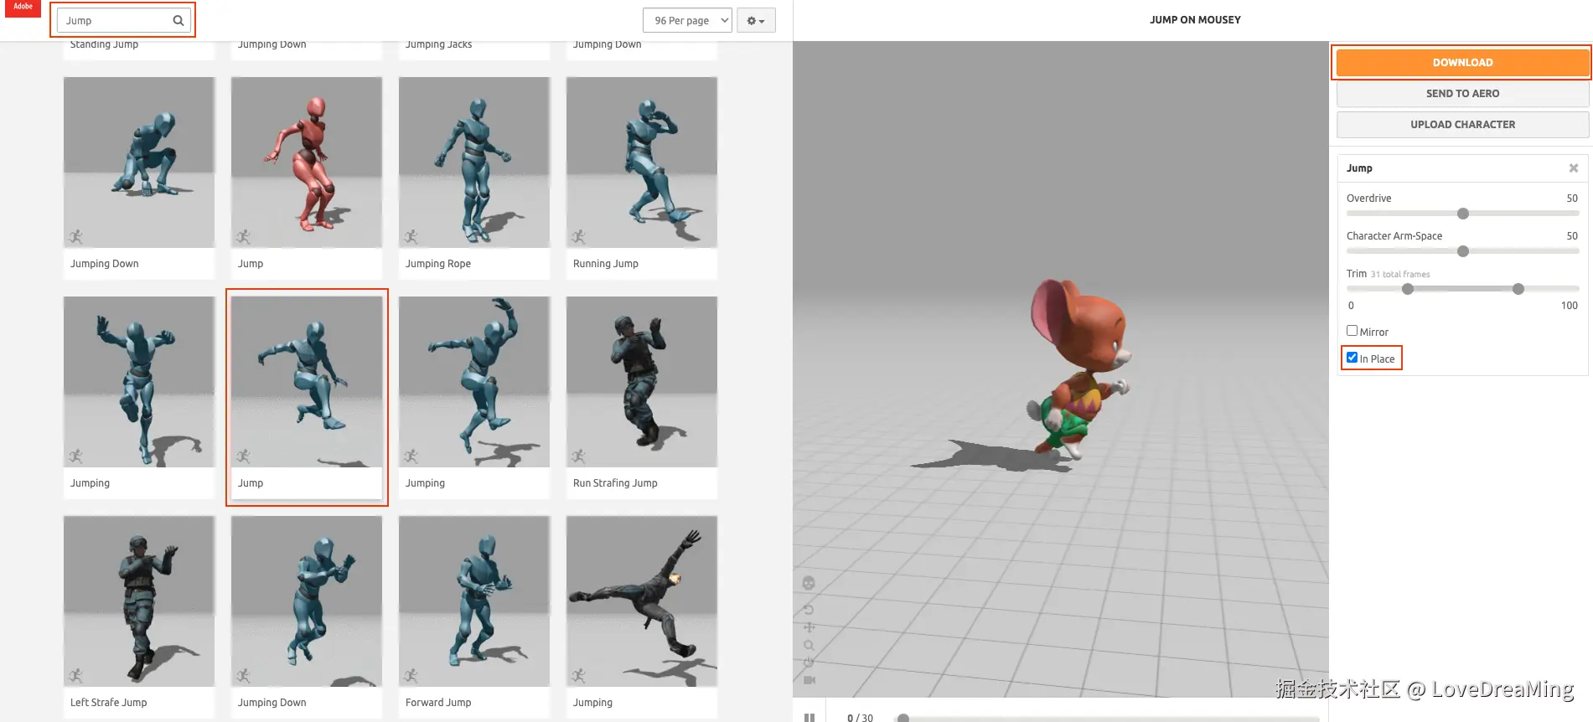Viewport: 1593px width, 722px height.
Task: Select the Jumping Rope animation thumbnail
Action: click(474, 162)
